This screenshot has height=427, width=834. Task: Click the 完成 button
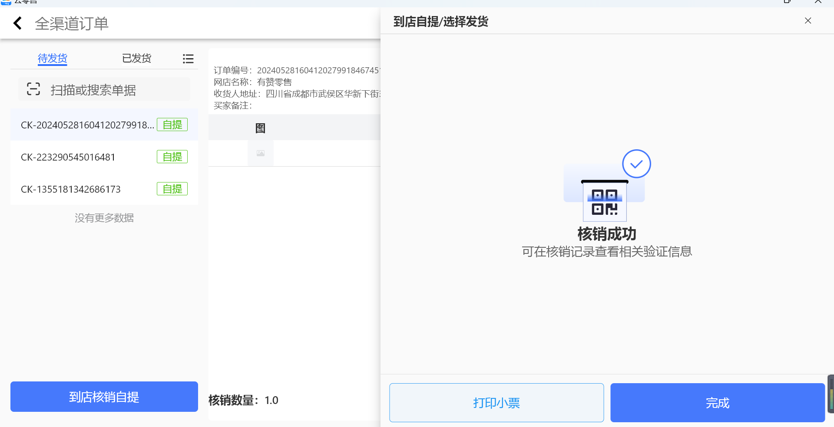[x=718, y=403]
